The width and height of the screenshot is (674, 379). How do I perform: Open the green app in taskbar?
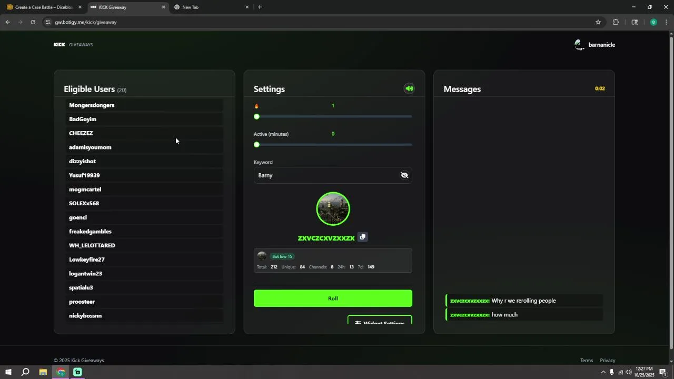coord(78,372)
